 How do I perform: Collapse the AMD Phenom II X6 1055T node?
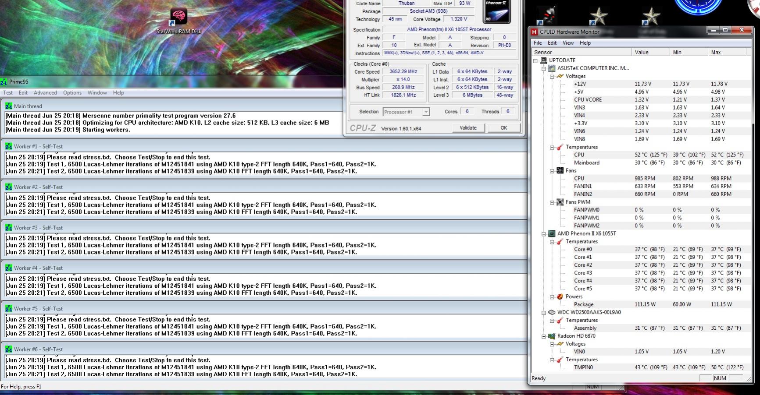[x=544, y=234]
